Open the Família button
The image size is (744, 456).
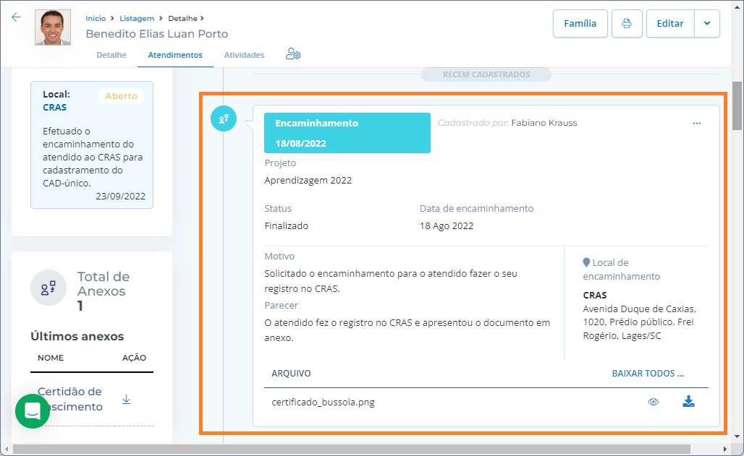[580, 24]
